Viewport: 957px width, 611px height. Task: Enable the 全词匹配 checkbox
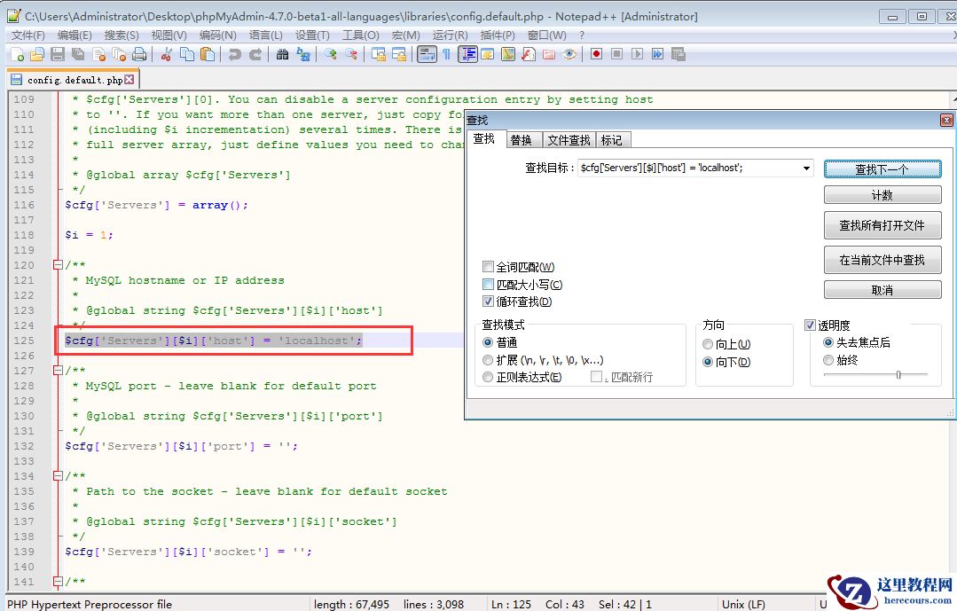point(489,267)
